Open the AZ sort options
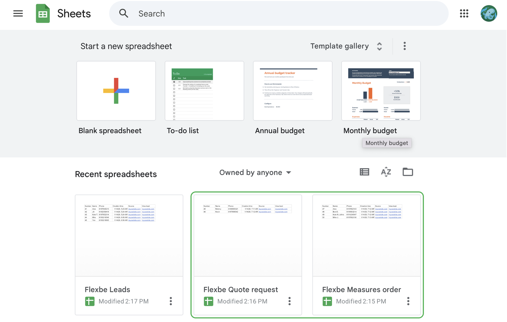Image resolution: width=507 pixels, height=322 pixels. [x=386, y=172]
